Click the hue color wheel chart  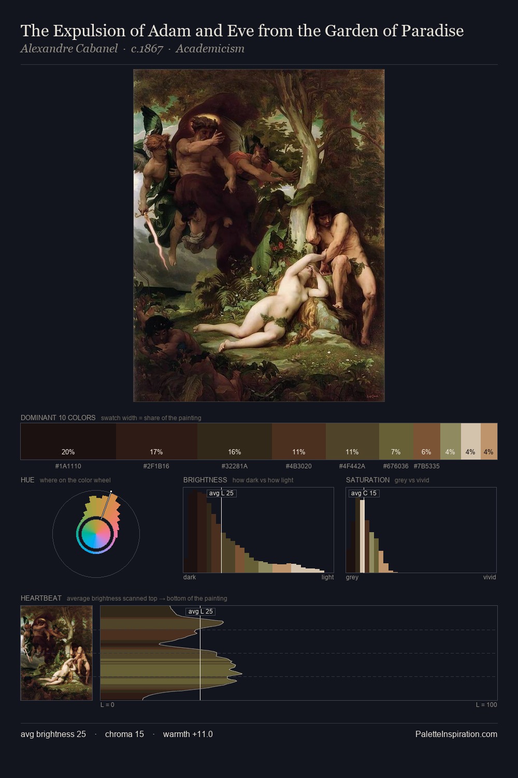[x=96, y=534]
